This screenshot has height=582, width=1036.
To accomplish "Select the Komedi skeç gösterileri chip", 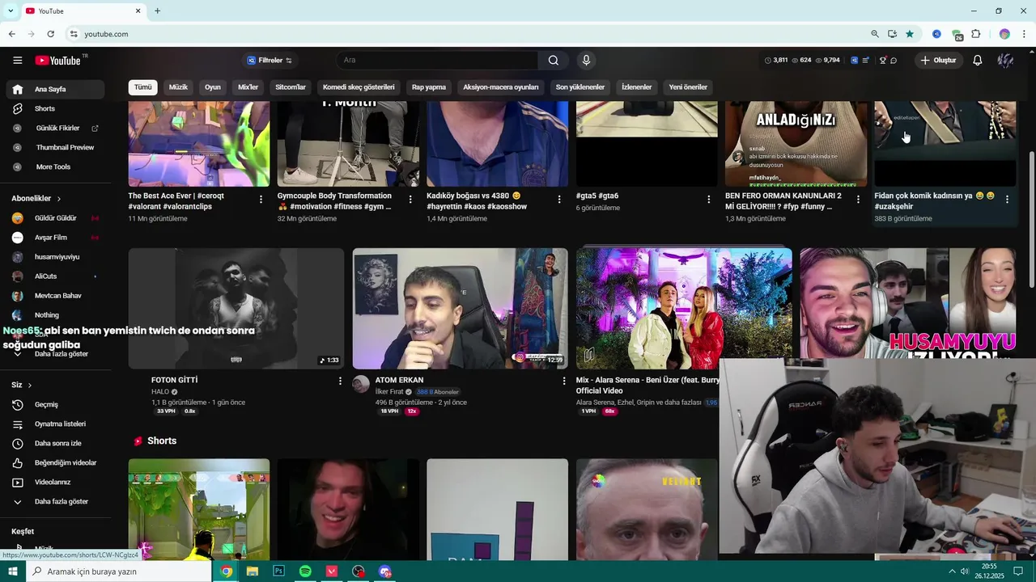I will [x=359, y=87].
